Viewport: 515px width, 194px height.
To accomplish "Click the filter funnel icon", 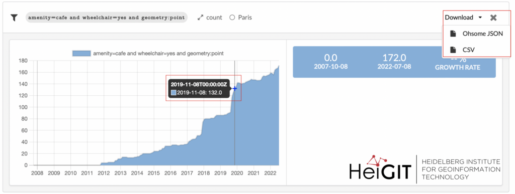I will pyautogui.click(x=14, y=18).
